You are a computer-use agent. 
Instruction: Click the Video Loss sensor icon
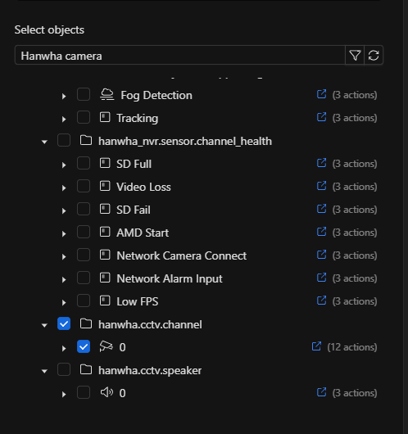[x=105, y=186]
